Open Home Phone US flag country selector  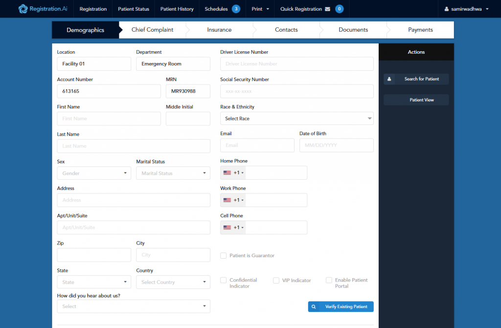tap(233, 173)
